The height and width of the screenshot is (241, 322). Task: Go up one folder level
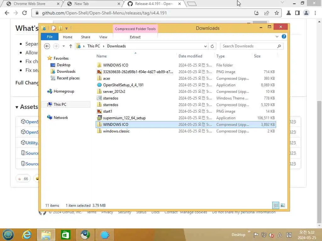point(71,46)
